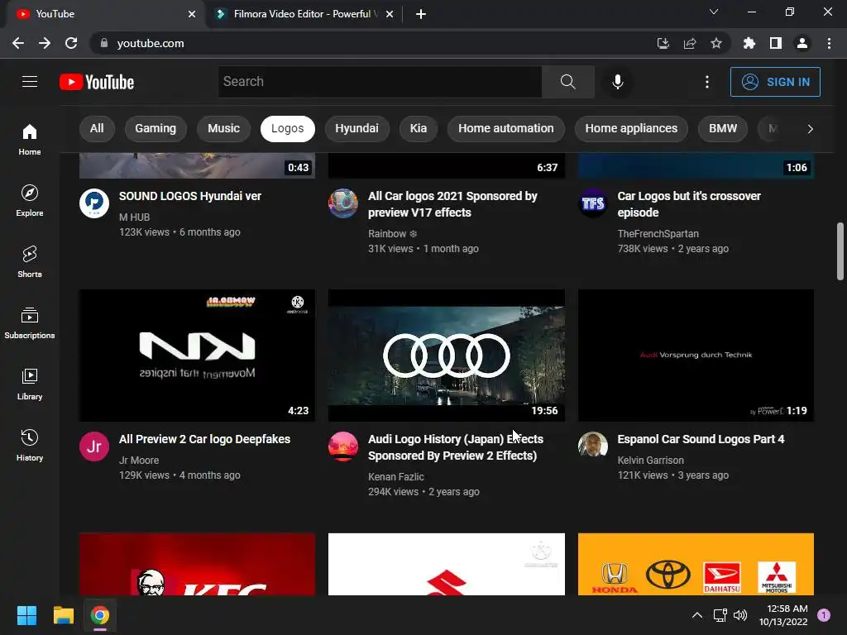
Task: Click browser back arrow
Action: (18, 43)
